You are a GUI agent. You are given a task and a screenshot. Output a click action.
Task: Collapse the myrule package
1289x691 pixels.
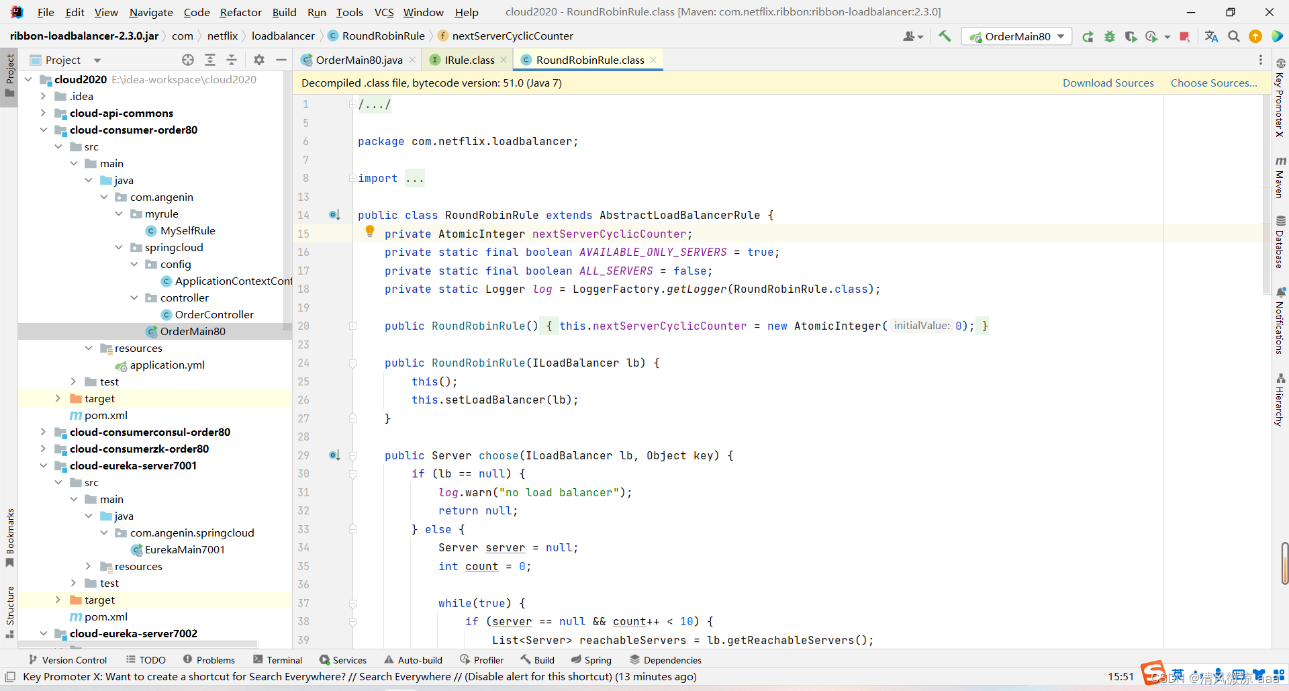pos(119,214)
